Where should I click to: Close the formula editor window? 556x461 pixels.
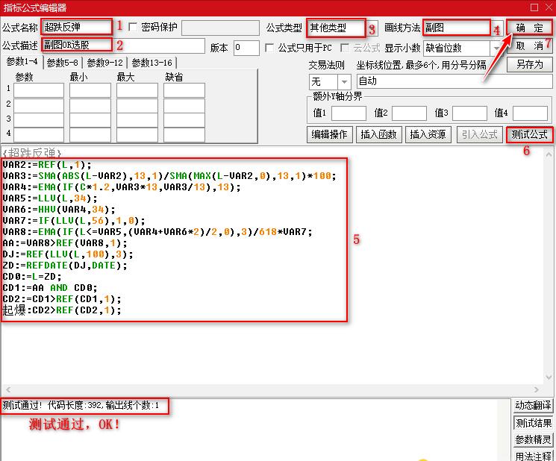(x=547, y=7)
